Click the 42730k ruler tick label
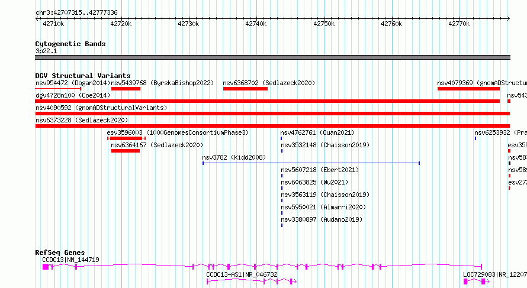Screen dimensions: 527x288 pyautogui.click(x=188, y=24)
